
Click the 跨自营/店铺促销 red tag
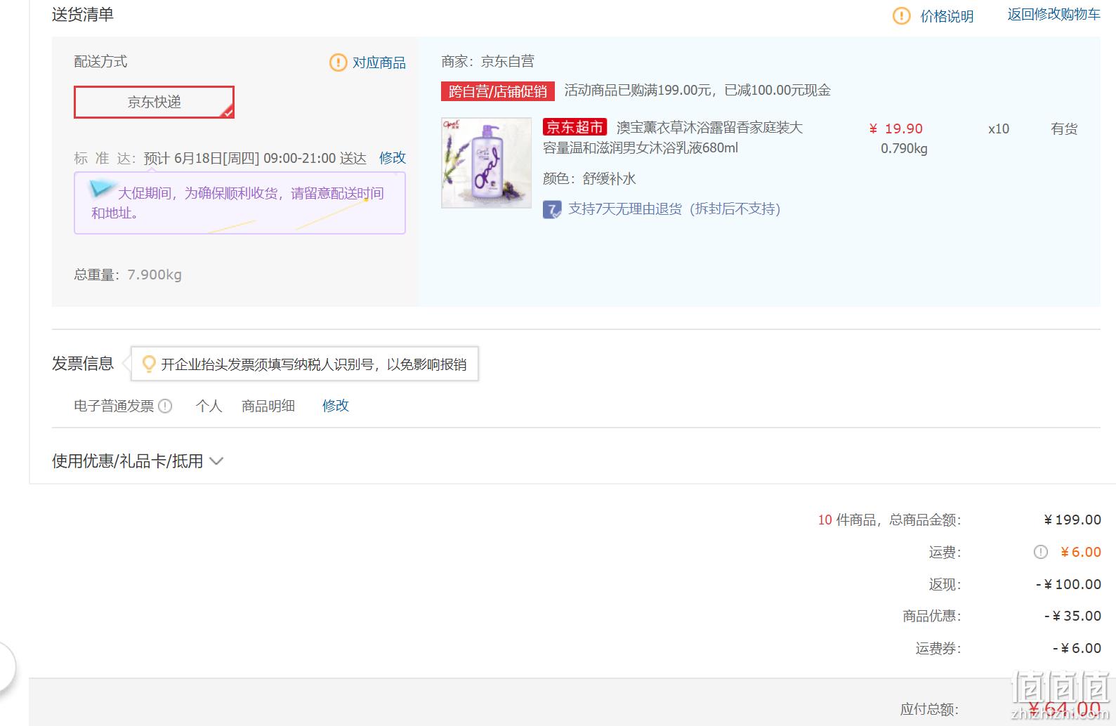click(498, 91)
